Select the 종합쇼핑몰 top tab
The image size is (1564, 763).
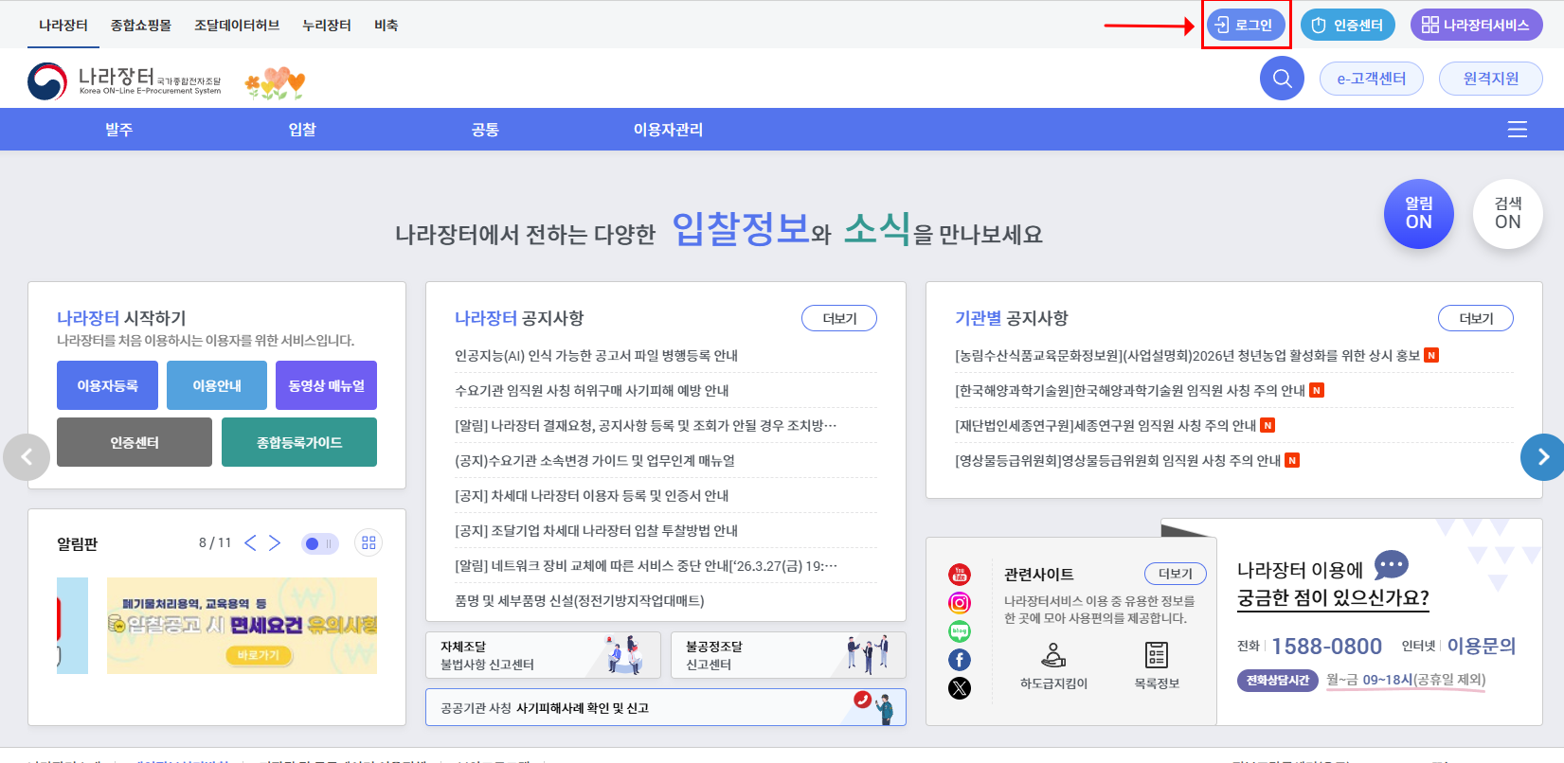coord(141,26)
